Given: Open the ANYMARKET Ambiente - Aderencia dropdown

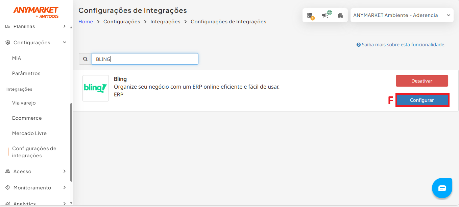Looking at the screenshot, I should pos(402,15).
